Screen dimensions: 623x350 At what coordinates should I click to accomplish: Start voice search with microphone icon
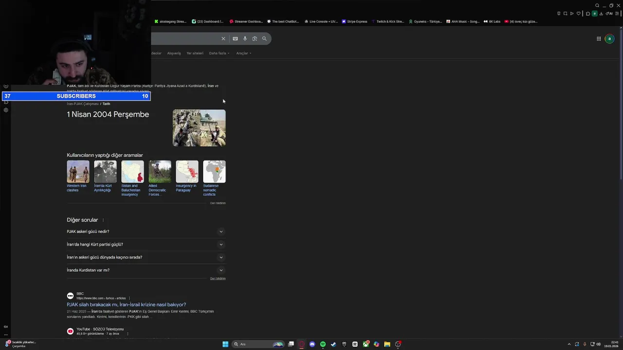pos(245,39)
